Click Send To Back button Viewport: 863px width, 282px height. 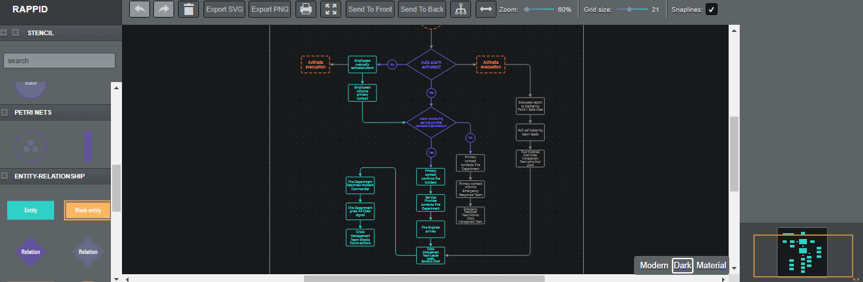coord(422,9)
